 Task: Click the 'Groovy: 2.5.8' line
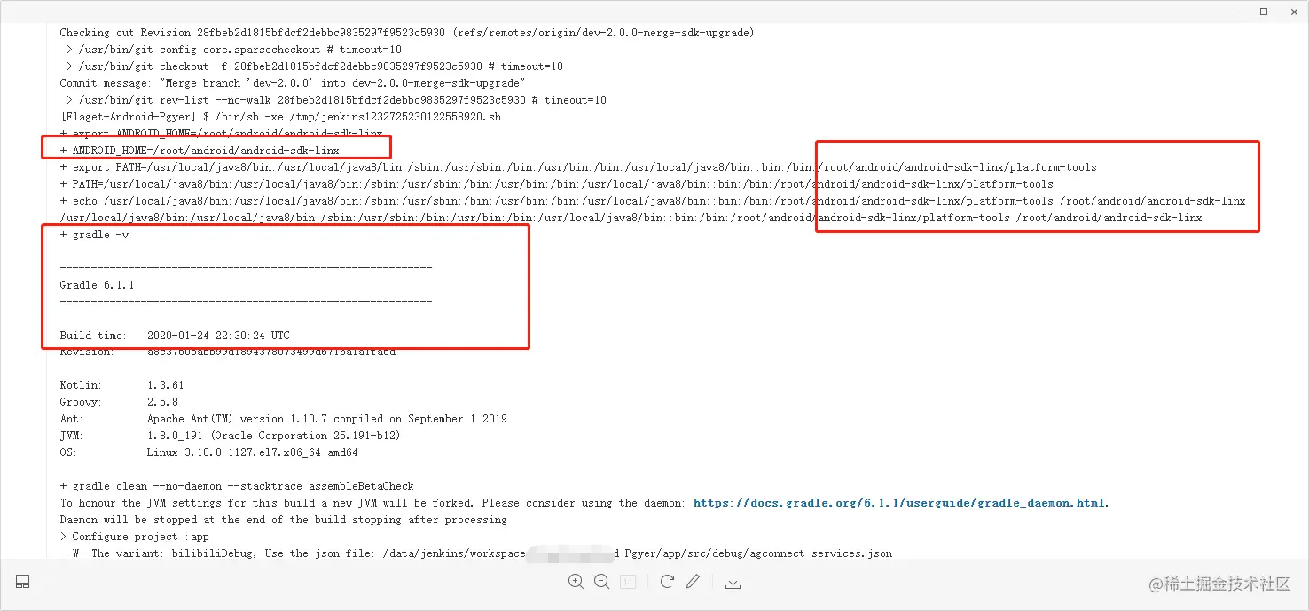click(119, 402)
